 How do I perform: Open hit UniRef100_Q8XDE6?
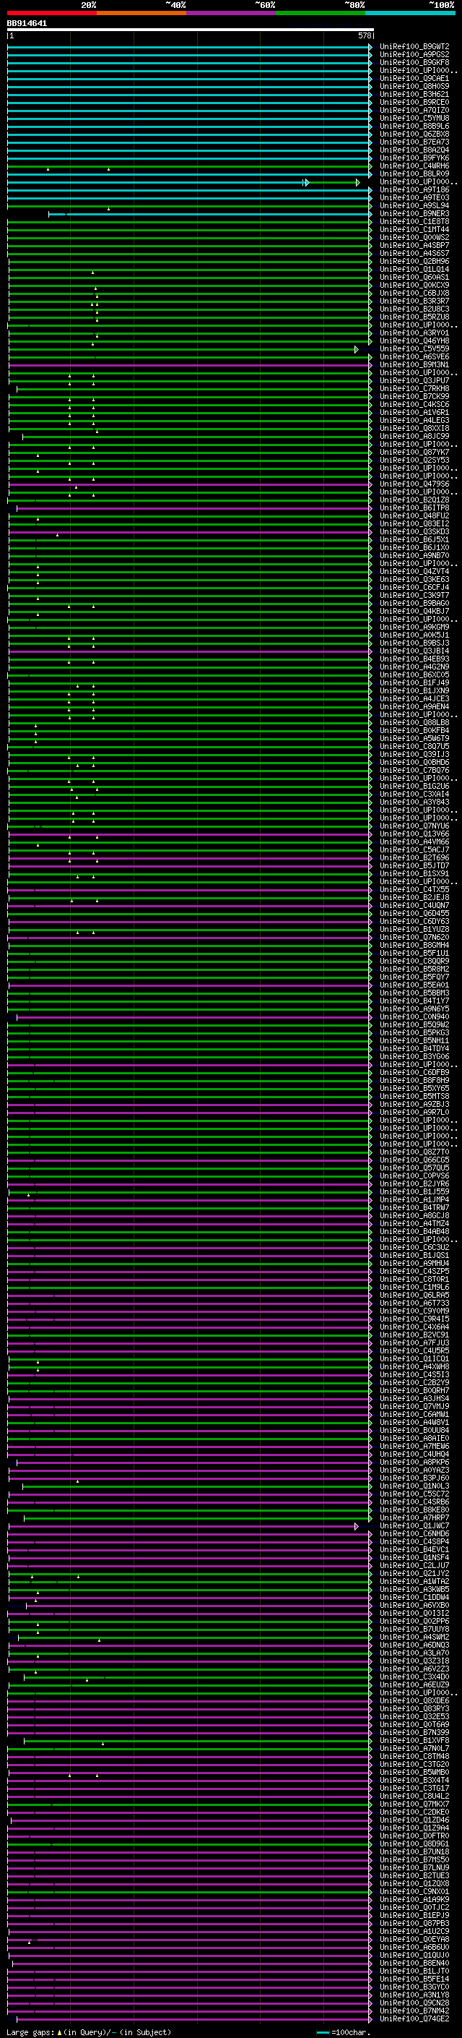[x=414, y=1700]
